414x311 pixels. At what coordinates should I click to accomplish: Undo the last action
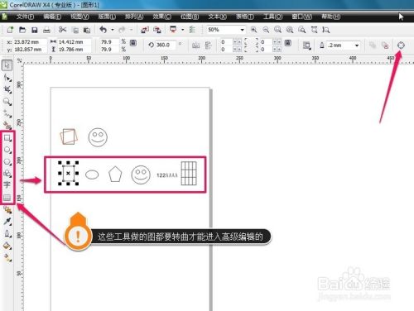pyautogui.click(x=103, y=30)
